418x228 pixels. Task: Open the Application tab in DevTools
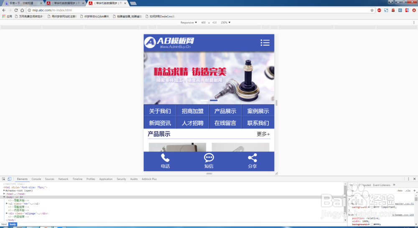(x=106, y=179)
